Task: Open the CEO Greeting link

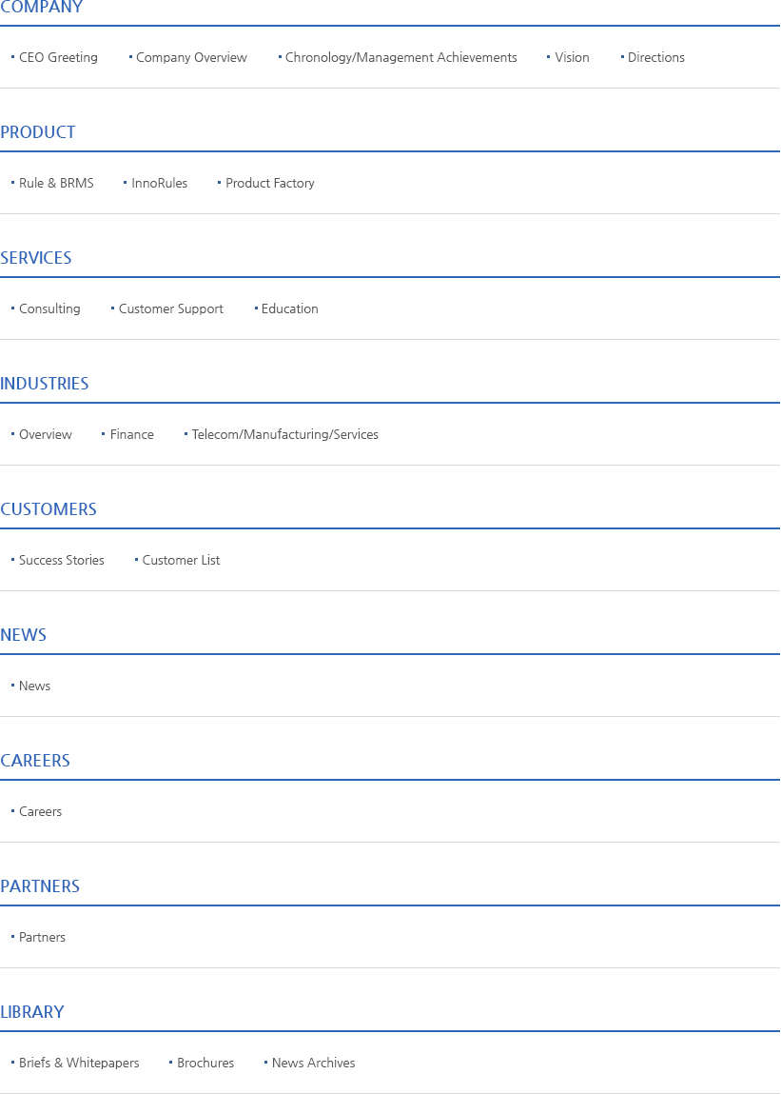Action: [58, 57]
